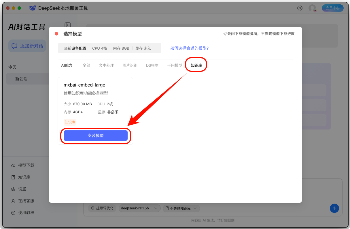This screenshot has height=229, width=350.
Task: Expand the deepseek-r1:1.5b model dropdown
Action: coord(139,208)
